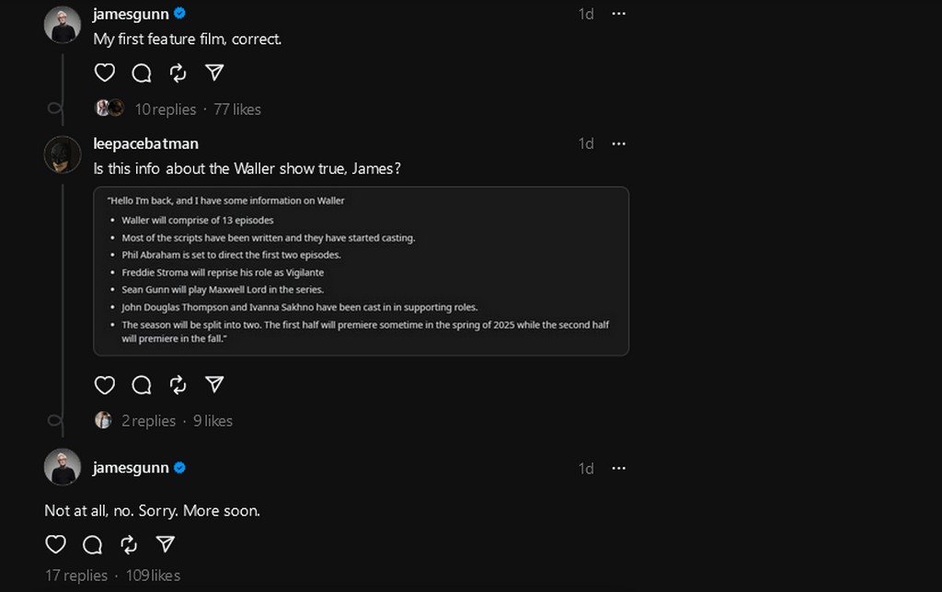Screen dimensions: 942x592
Task: Reply to leepacebatman's Waller question
Action: (142, 384)
